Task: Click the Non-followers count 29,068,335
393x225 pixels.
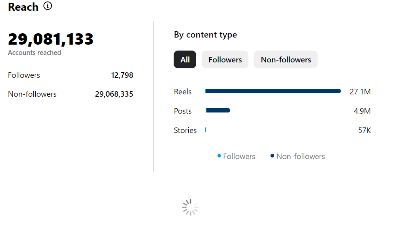Action: pyautogui.click(x=114, y=94)
